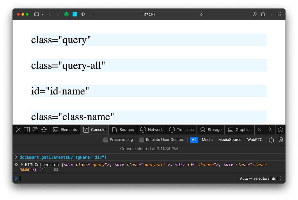
Task: Expand the HTMLCollection result triangle
Action: coord(22,165)
